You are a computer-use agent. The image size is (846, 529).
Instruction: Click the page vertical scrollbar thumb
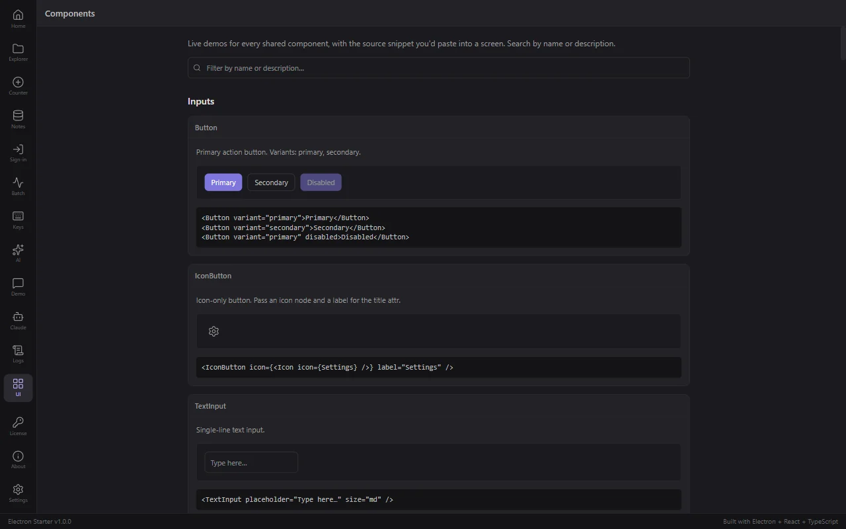[843, 45]
